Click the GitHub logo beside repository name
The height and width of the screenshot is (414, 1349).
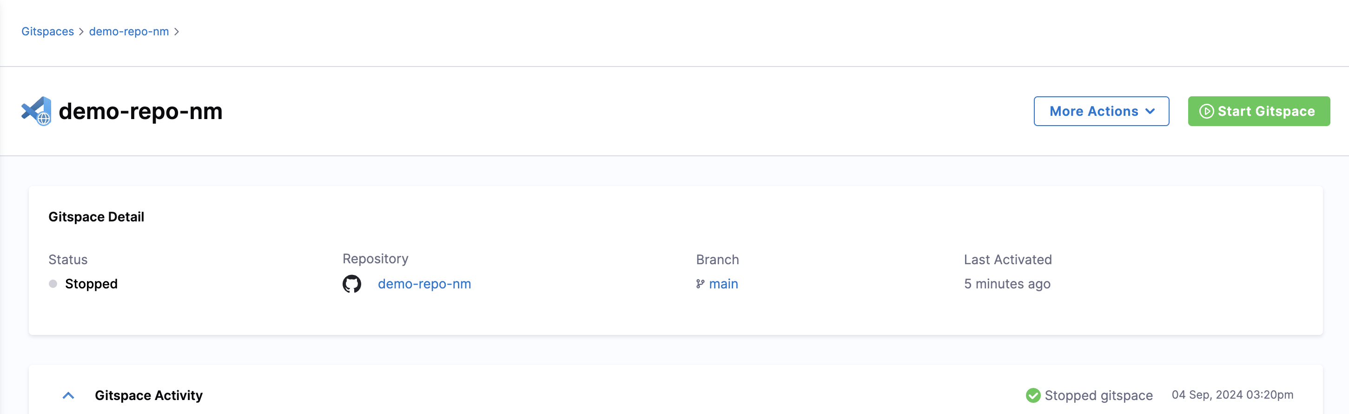352,284
